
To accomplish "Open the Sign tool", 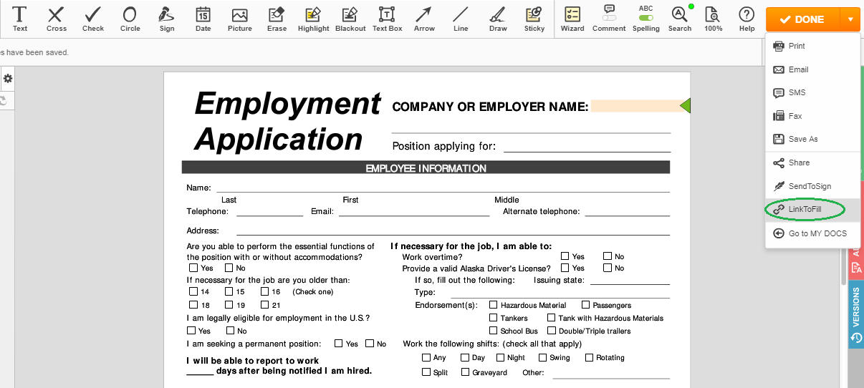I will [167, 19].
